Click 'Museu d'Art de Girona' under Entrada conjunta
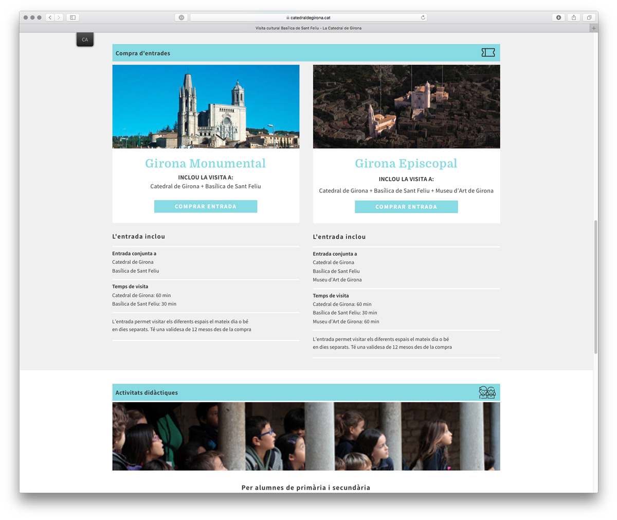This screenshot has height=520, width=617. (x=337, y=280)
